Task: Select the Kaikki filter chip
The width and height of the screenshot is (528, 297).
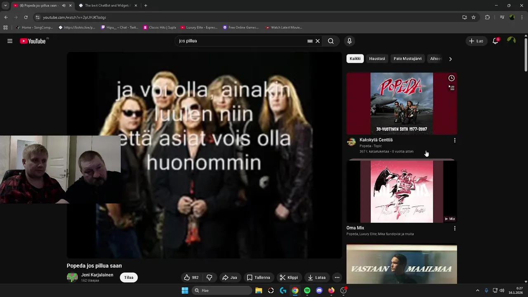Action: pos(355,59)
